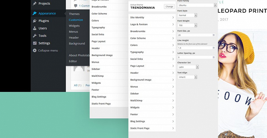Click the Users person icon

coord(35,28)
